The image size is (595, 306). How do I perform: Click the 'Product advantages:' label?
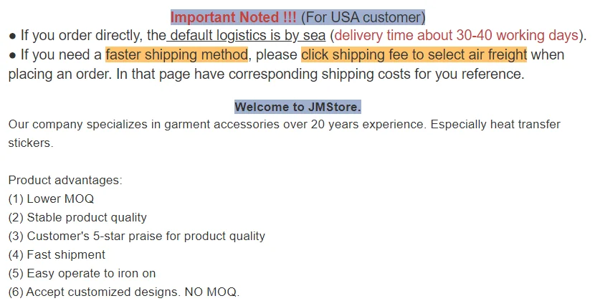(x=65, y=180)
